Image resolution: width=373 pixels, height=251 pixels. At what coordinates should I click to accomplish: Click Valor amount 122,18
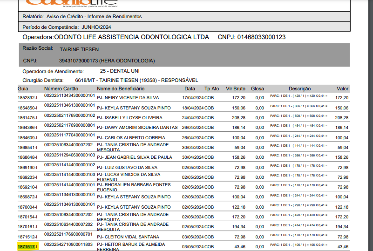click(x=342, y=207)
